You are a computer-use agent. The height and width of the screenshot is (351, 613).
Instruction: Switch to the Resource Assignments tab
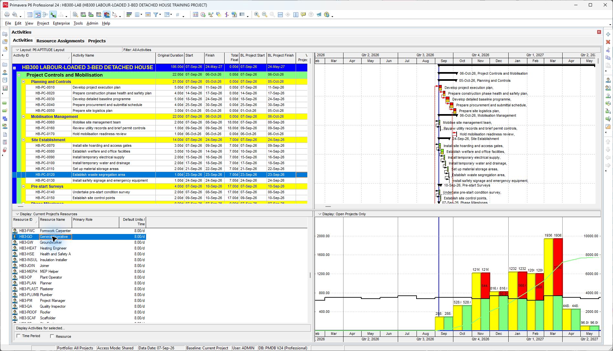coord(60,41)
